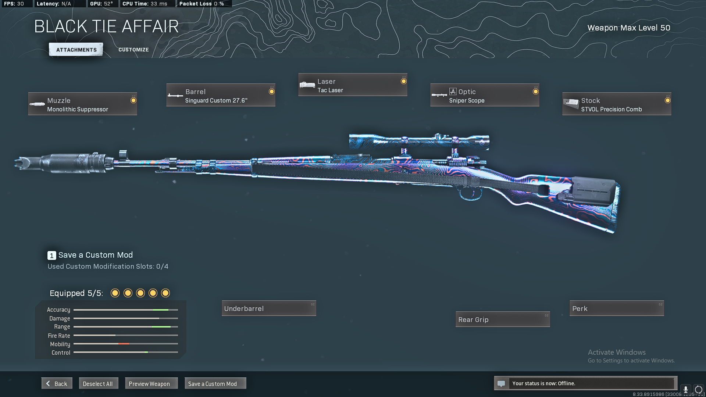The image size is (706, 397).
Task: Toggle the Stock slot equipped indicator
Action: (667, 100)
